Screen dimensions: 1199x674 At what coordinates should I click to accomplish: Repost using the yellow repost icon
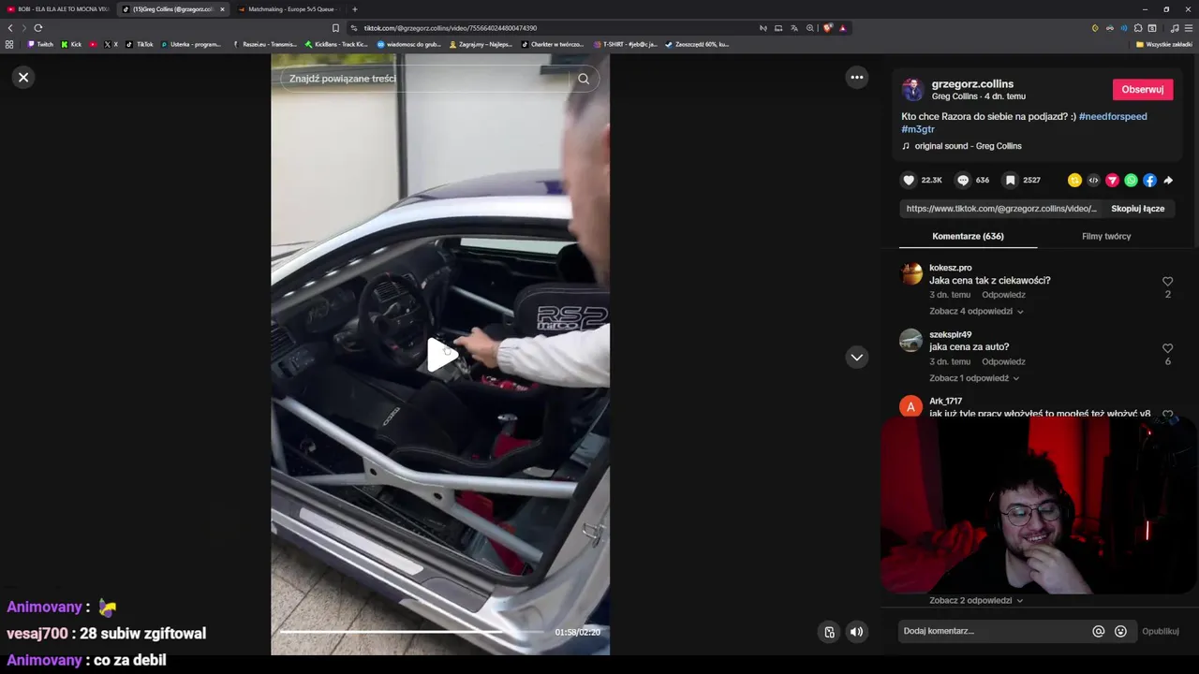[x=1074, y=180]
